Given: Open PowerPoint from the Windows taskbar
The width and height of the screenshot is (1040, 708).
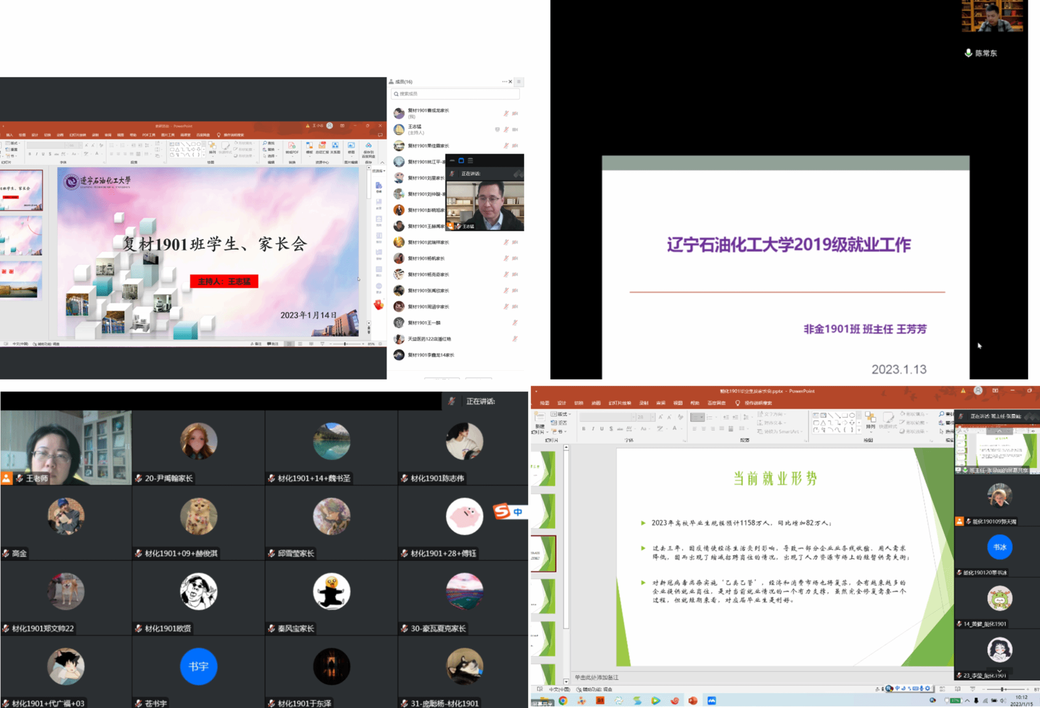Looking at the screenshot, I should coord(693,701).
